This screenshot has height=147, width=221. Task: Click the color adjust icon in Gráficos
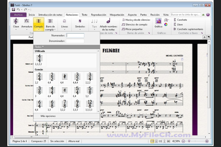coord(166,24)
